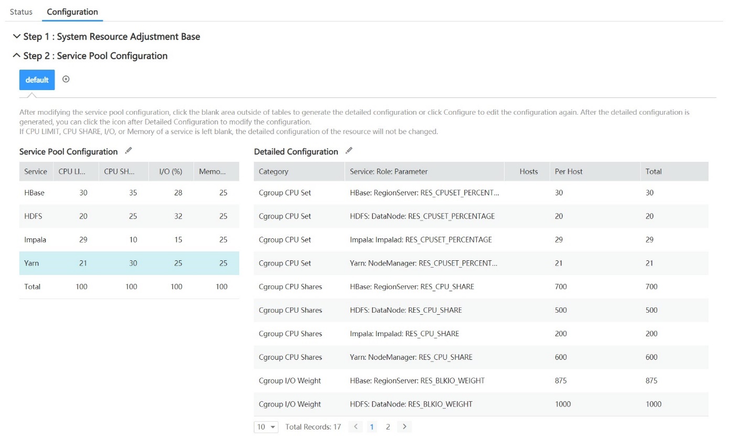Viewport: 729px width, 441px height.
Task: Click Per Host value 875
Action: click(561, 381)
